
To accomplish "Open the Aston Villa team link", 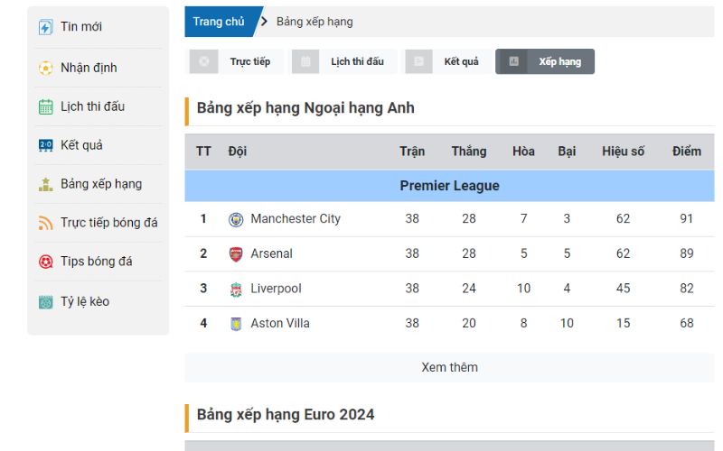I will coord(280,324).
